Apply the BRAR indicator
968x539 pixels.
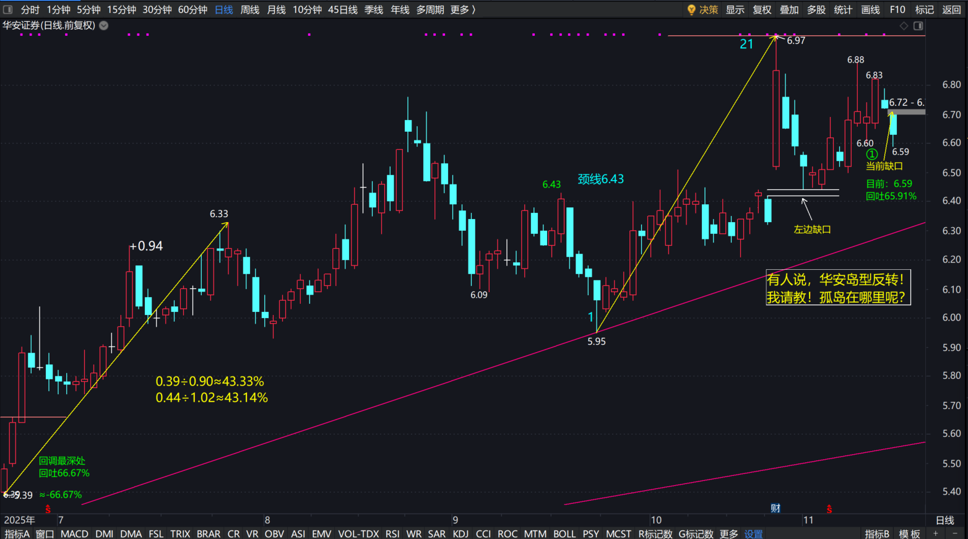coord(209,533)
